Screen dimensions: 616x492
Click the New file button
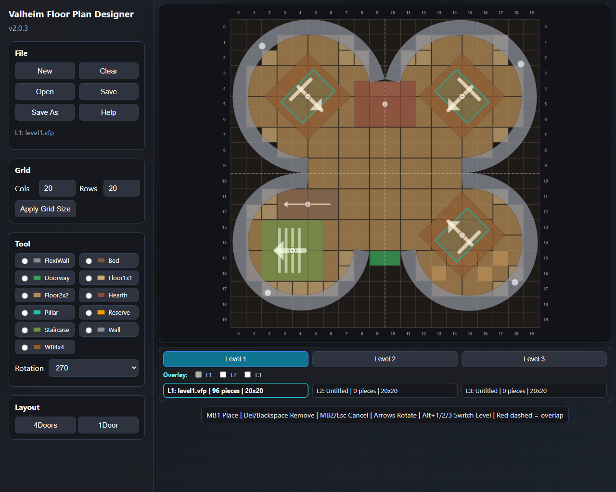pos(45,71)
